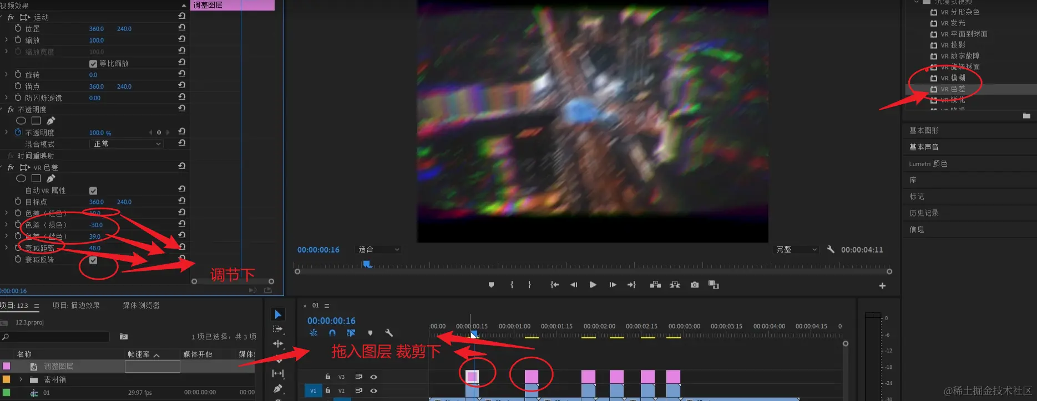The image size is (1037, 401).
Task: Mark in point with brace icon
Action: click(512, 285)
